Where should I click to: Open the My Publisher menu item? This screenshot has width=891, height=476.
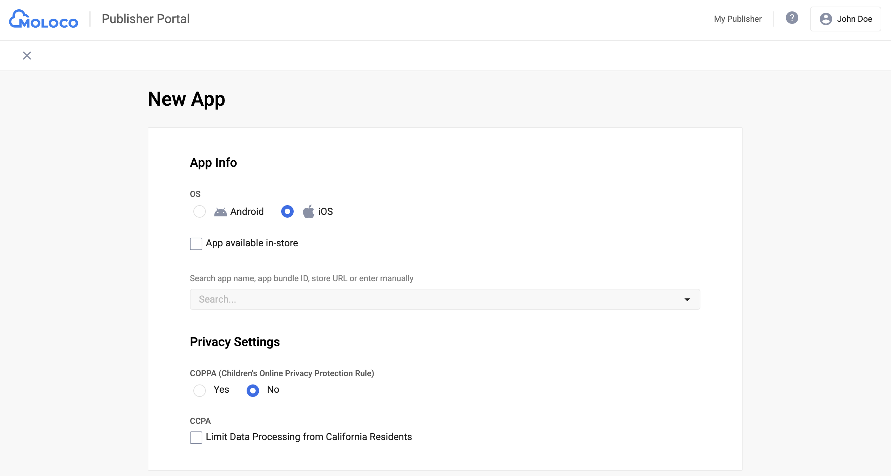tap(737, 19)
